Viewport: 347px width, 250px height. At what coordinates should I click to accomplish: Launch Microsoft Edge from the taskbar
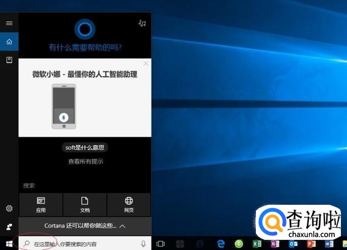pos(220,244)
